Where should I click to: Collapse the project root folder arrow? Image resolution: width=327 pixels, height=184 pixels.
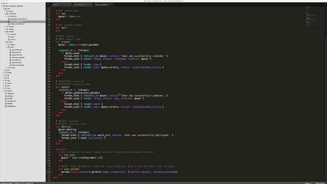tap(2, 6)
